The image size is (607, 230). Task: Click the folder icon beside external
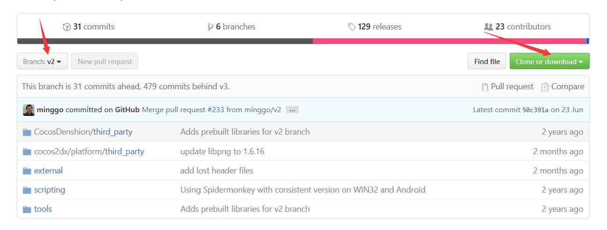click(x=27, y=171)
